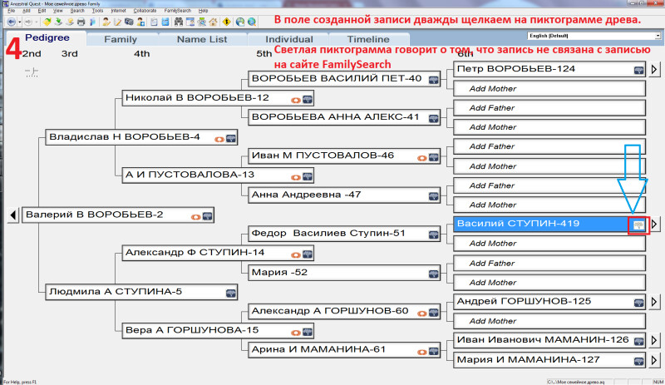Click tree icon beside Мария -52
This screenshot has width=665, height=385.
(x=433, y=274)
